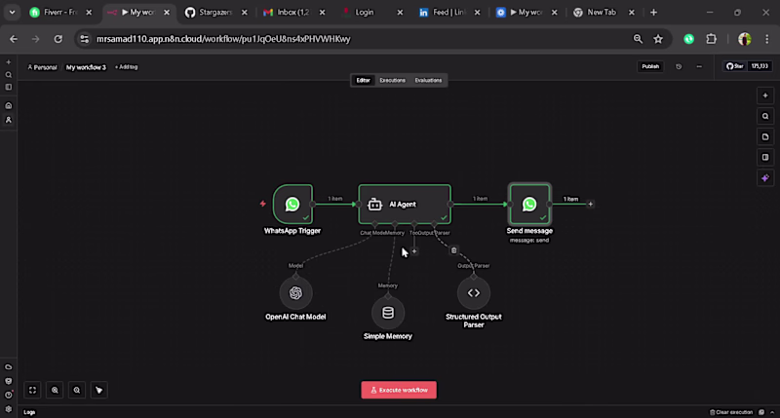The width and height of the screenshot is (780, 418).
Task: Open a new browser tab
Action: (x=653, y=13)
